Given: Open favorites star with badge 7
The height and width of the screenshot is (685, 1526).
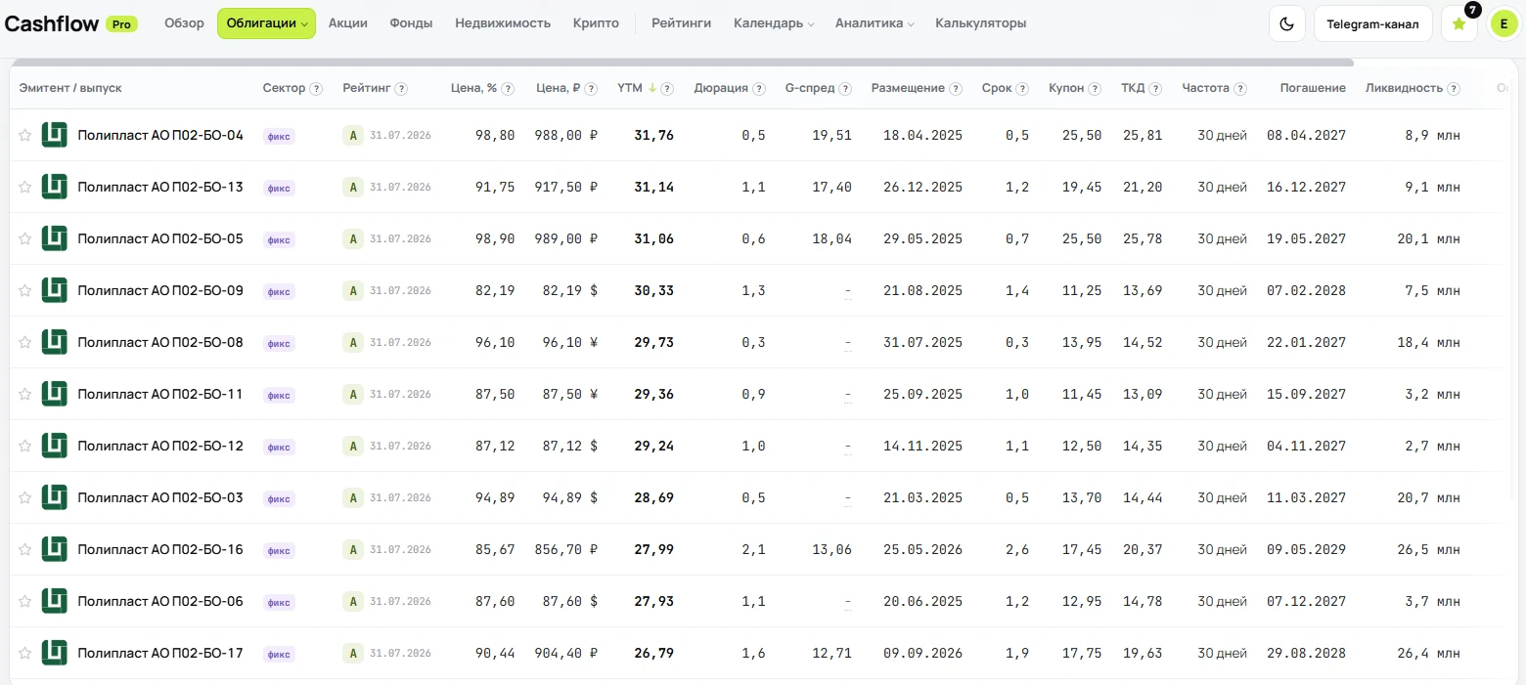Looking at the screenshot, I should pyautogui.click(x=1459, y=23).
